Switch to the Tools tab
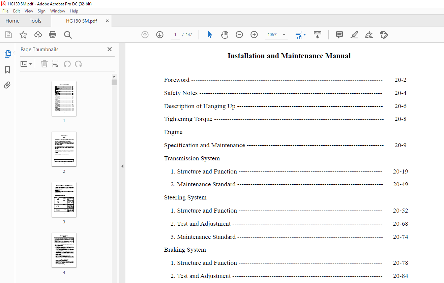 pos(35,21)
